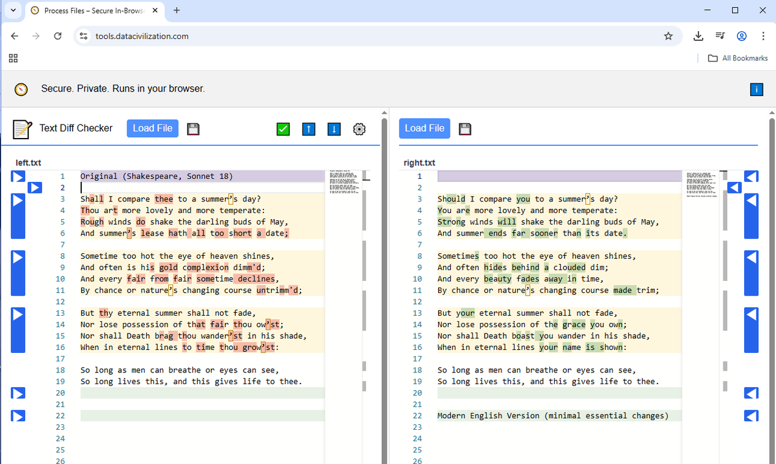Click the right pane Load File button

(x=425, y=128)
